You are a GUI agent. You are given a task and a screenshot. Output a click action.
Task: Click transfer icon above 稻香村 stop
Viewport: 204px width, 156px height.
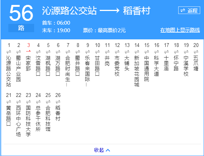click(x=58, y=102)
